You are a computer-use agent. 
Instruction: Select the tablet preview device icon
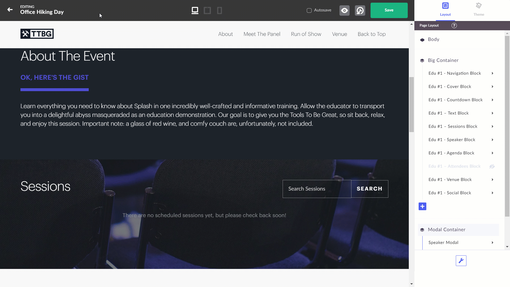207,10
